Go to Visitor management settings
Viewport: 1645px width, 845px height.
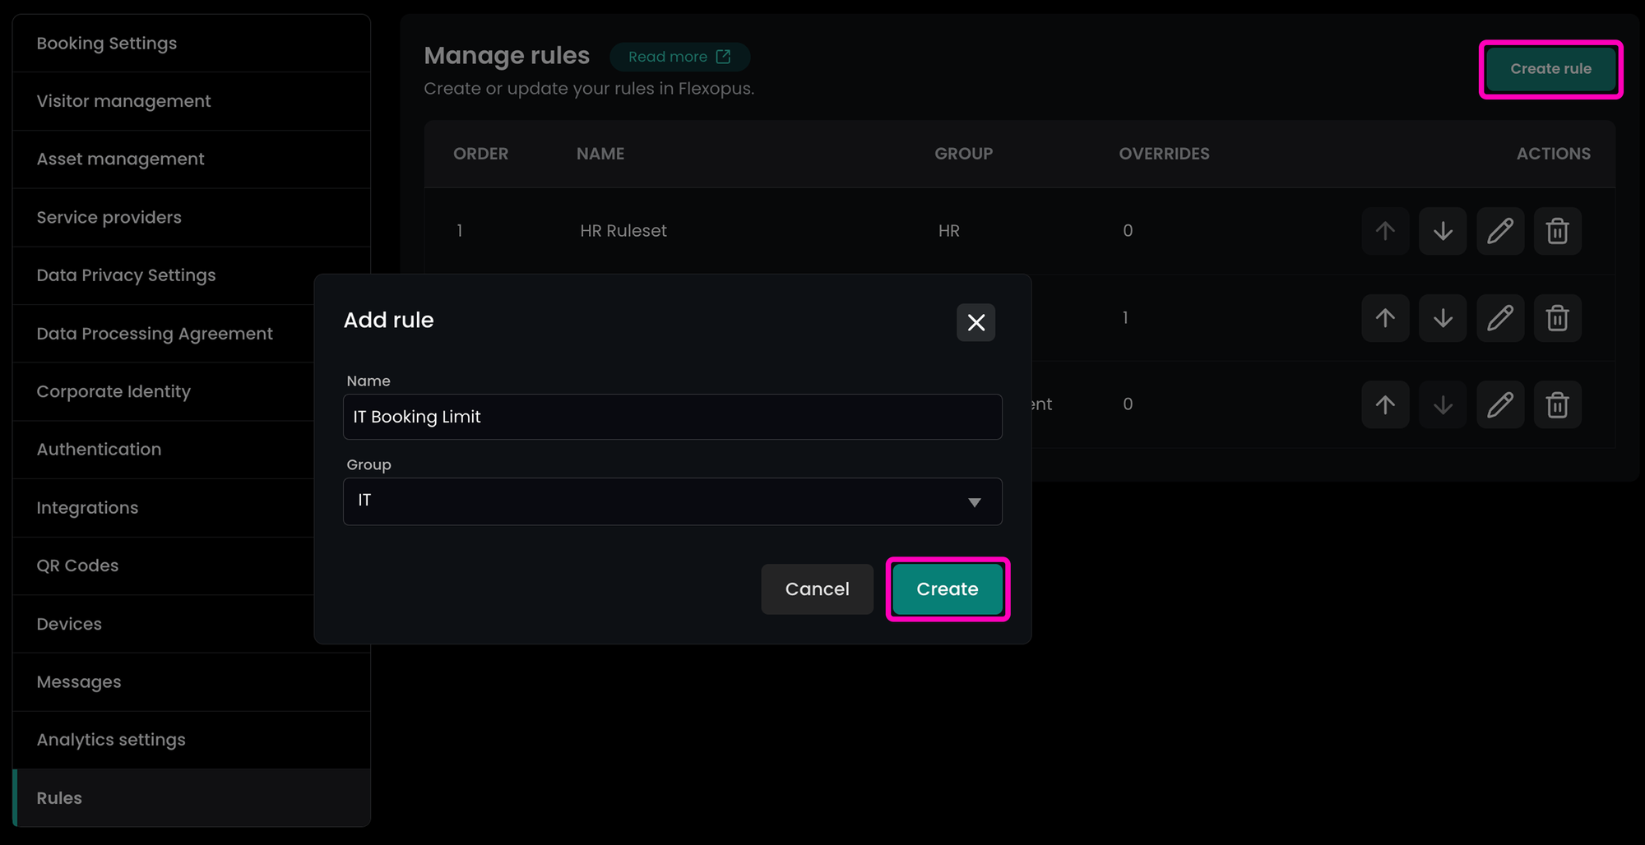123,101
